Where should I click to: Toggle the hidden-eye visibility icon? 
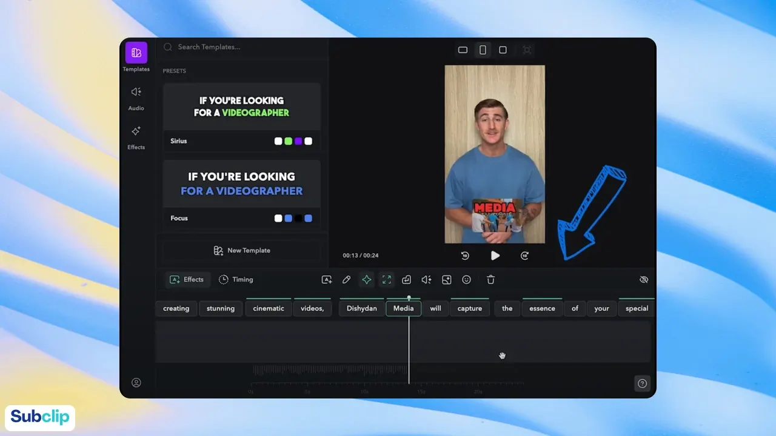(644, 280)
